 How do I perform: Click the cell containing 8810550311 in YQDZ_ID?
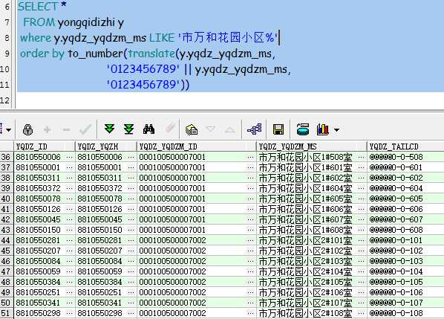tap(38, 178)
